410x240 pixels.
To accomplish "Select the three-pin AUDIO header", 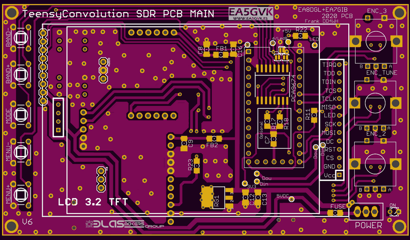I will [x=103, y=70].
